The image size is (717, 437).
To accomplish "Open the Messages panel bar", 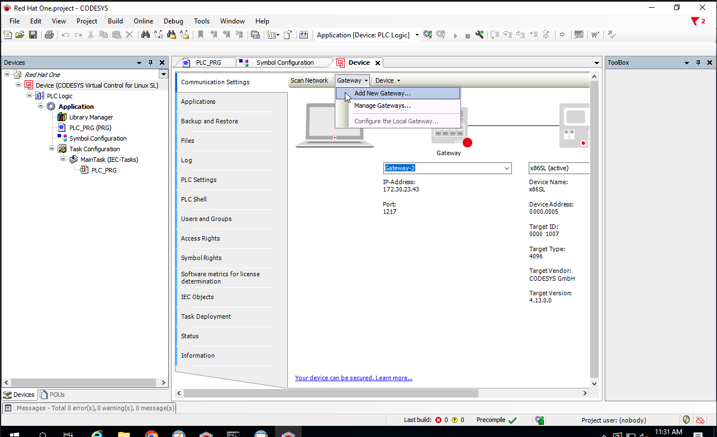I will (x=89, y=408).
